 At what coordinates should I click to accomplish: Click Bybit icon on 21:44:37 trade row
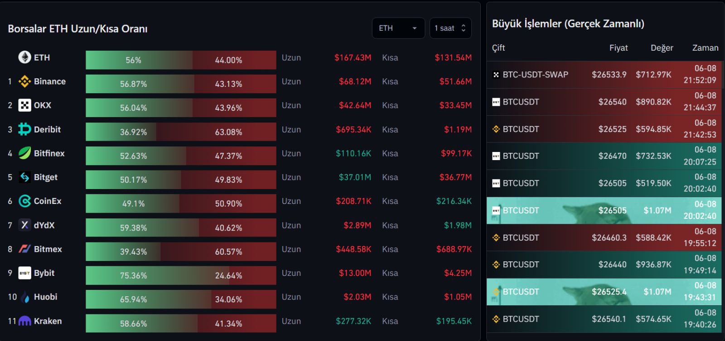[x=496, y=102]
